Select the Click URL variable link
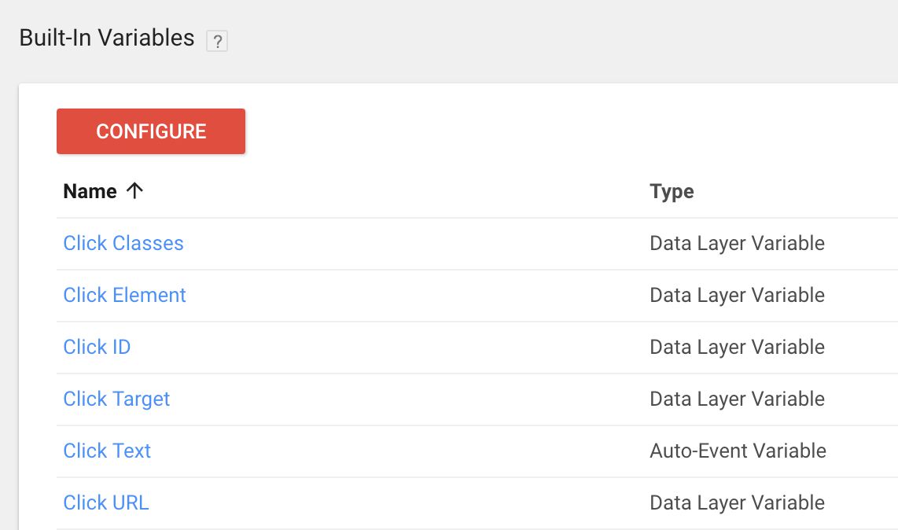This screenshot has width=898, height=530. click(x=106, y=503)
